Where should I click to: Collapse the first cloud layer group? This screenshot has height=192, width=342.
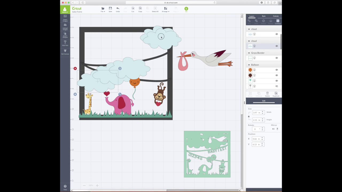(x=249, y=29)
